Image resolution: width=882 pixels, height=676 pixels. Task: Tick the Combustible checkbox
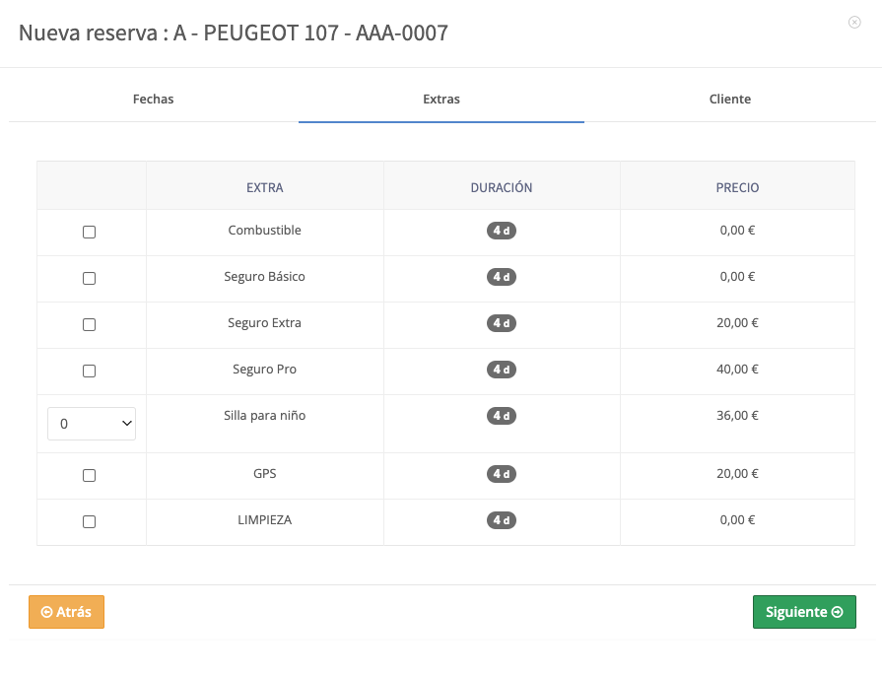tap(89, 232)
